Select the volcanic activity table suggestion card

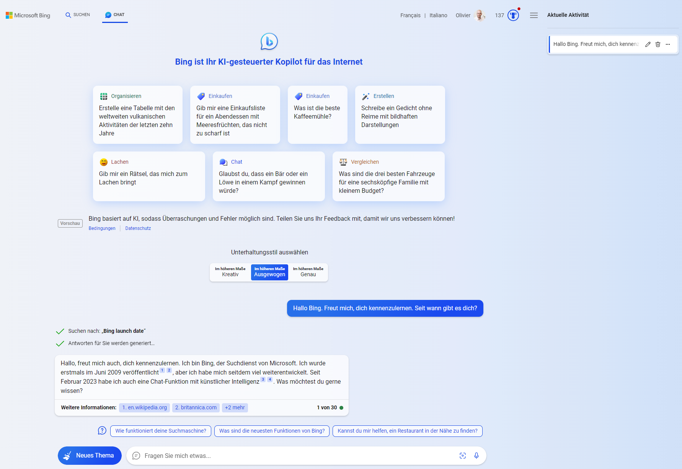click(x=138, y=115)
